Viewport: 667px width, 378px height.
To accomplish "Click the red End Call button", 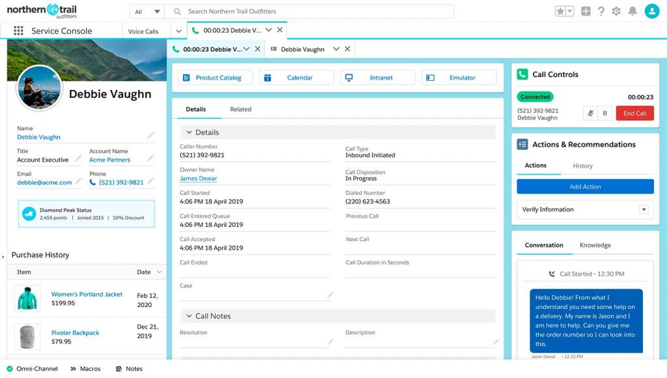I will (634, 113).
